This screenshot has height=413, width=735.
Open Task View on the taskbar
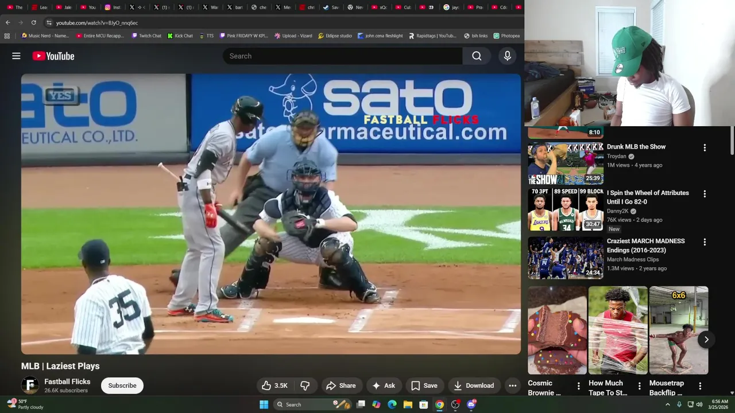click(361, 404)
